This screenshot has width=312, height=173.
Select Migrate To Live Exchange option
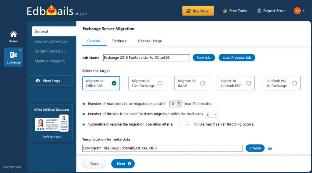click(x=147, y=83)
